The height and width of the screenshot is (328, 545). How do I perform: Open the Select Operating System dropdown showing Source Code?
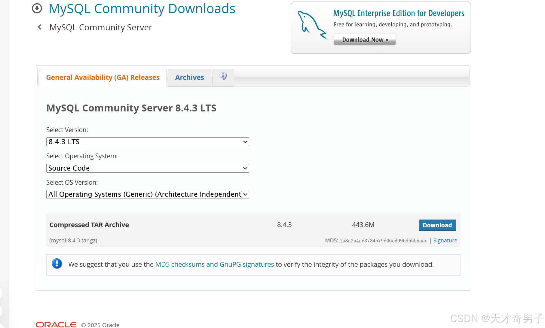click(148, 168)
